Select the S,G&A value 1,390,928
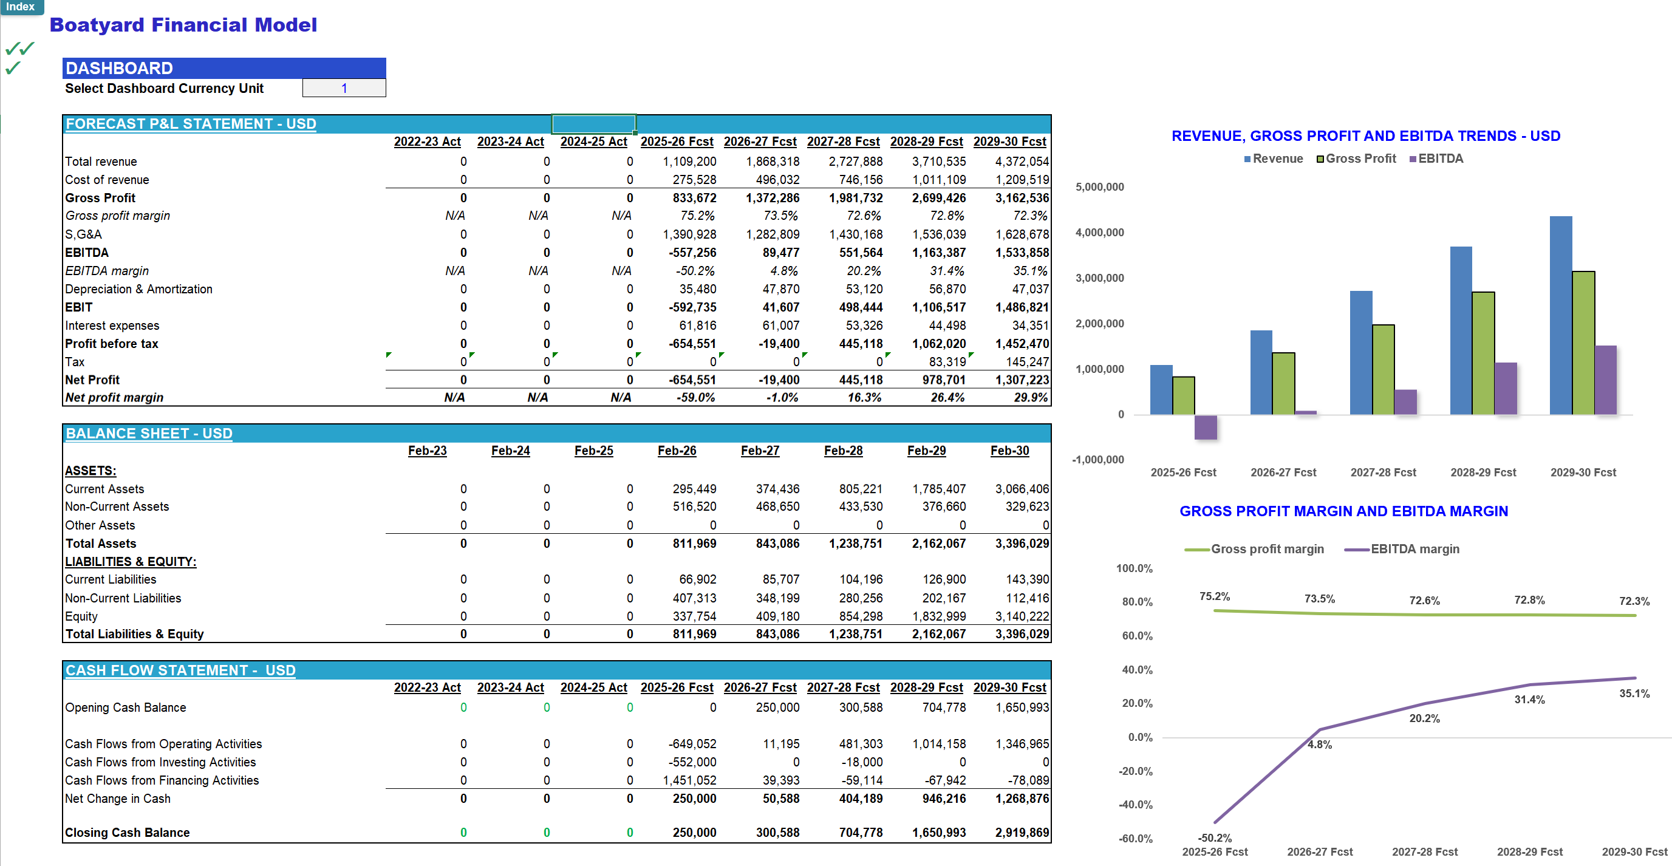 pos(689,234)
